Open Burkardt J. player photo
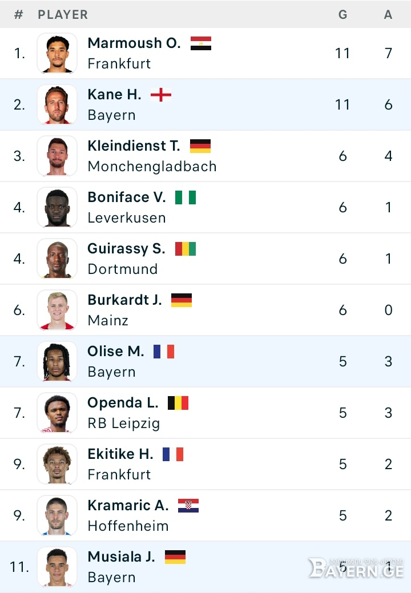Viewport: 411px width, 593px height. [x=57, y=310]
